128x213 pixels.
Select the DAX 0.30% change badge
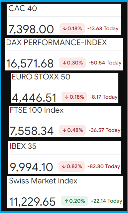click(x=72, y=63)
